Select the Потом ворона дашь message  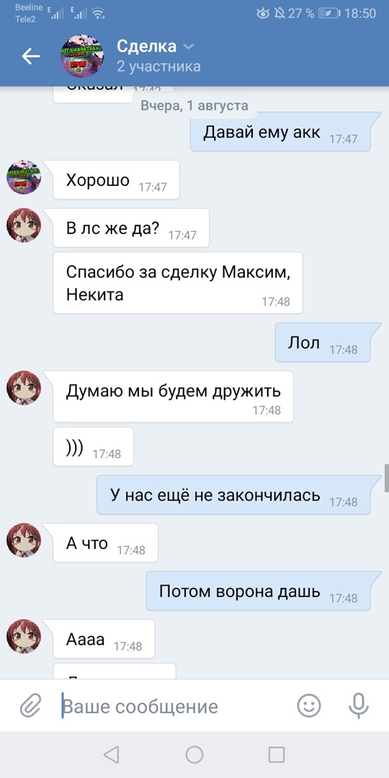point(258,591)
